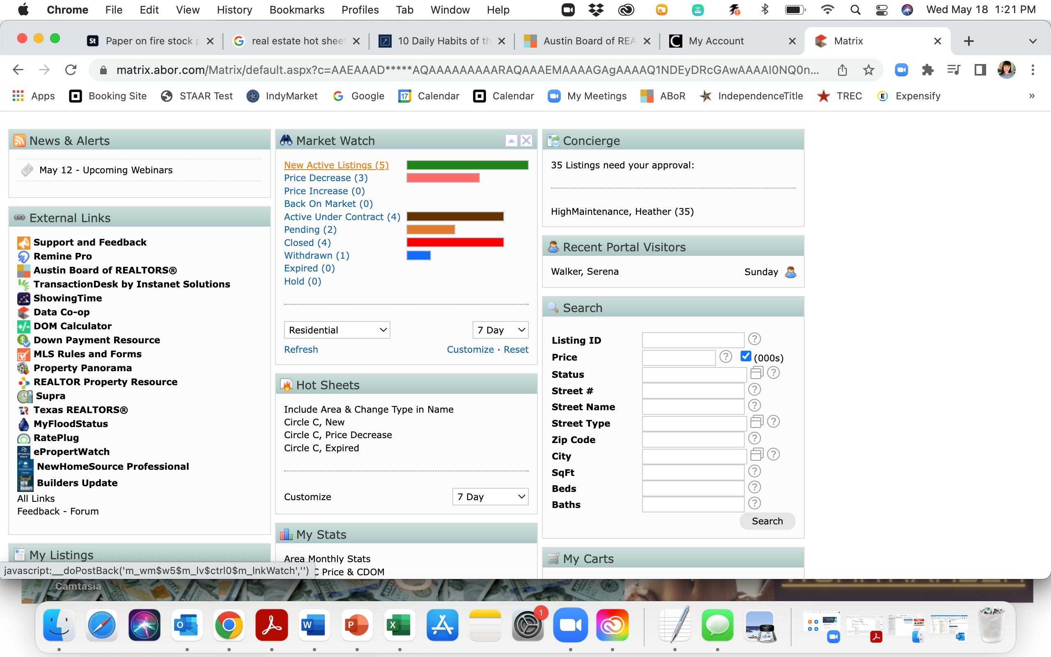Click the ShowingTime icon in External Links
The width and height of the screenshot is (1051, 657).
click(x=23, y=298)
